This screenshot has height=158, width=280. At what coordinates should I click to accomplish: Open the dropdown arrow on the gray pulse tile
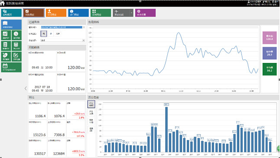point(132,13)
